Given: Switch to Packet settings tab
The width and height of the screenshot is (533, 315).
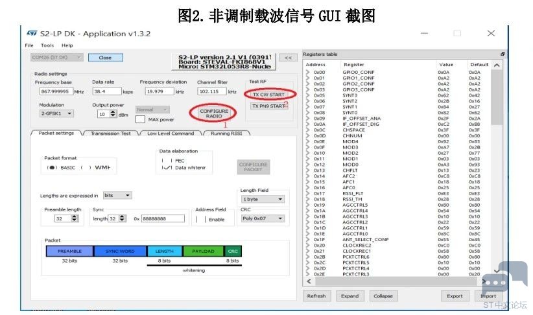Looking at the screenshot, I should coord(56,134).
